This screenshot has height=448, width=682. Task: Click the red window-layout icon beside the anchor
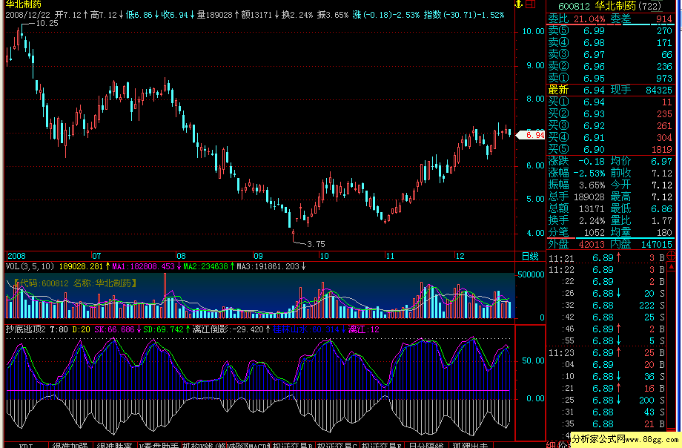click(531, 4)
